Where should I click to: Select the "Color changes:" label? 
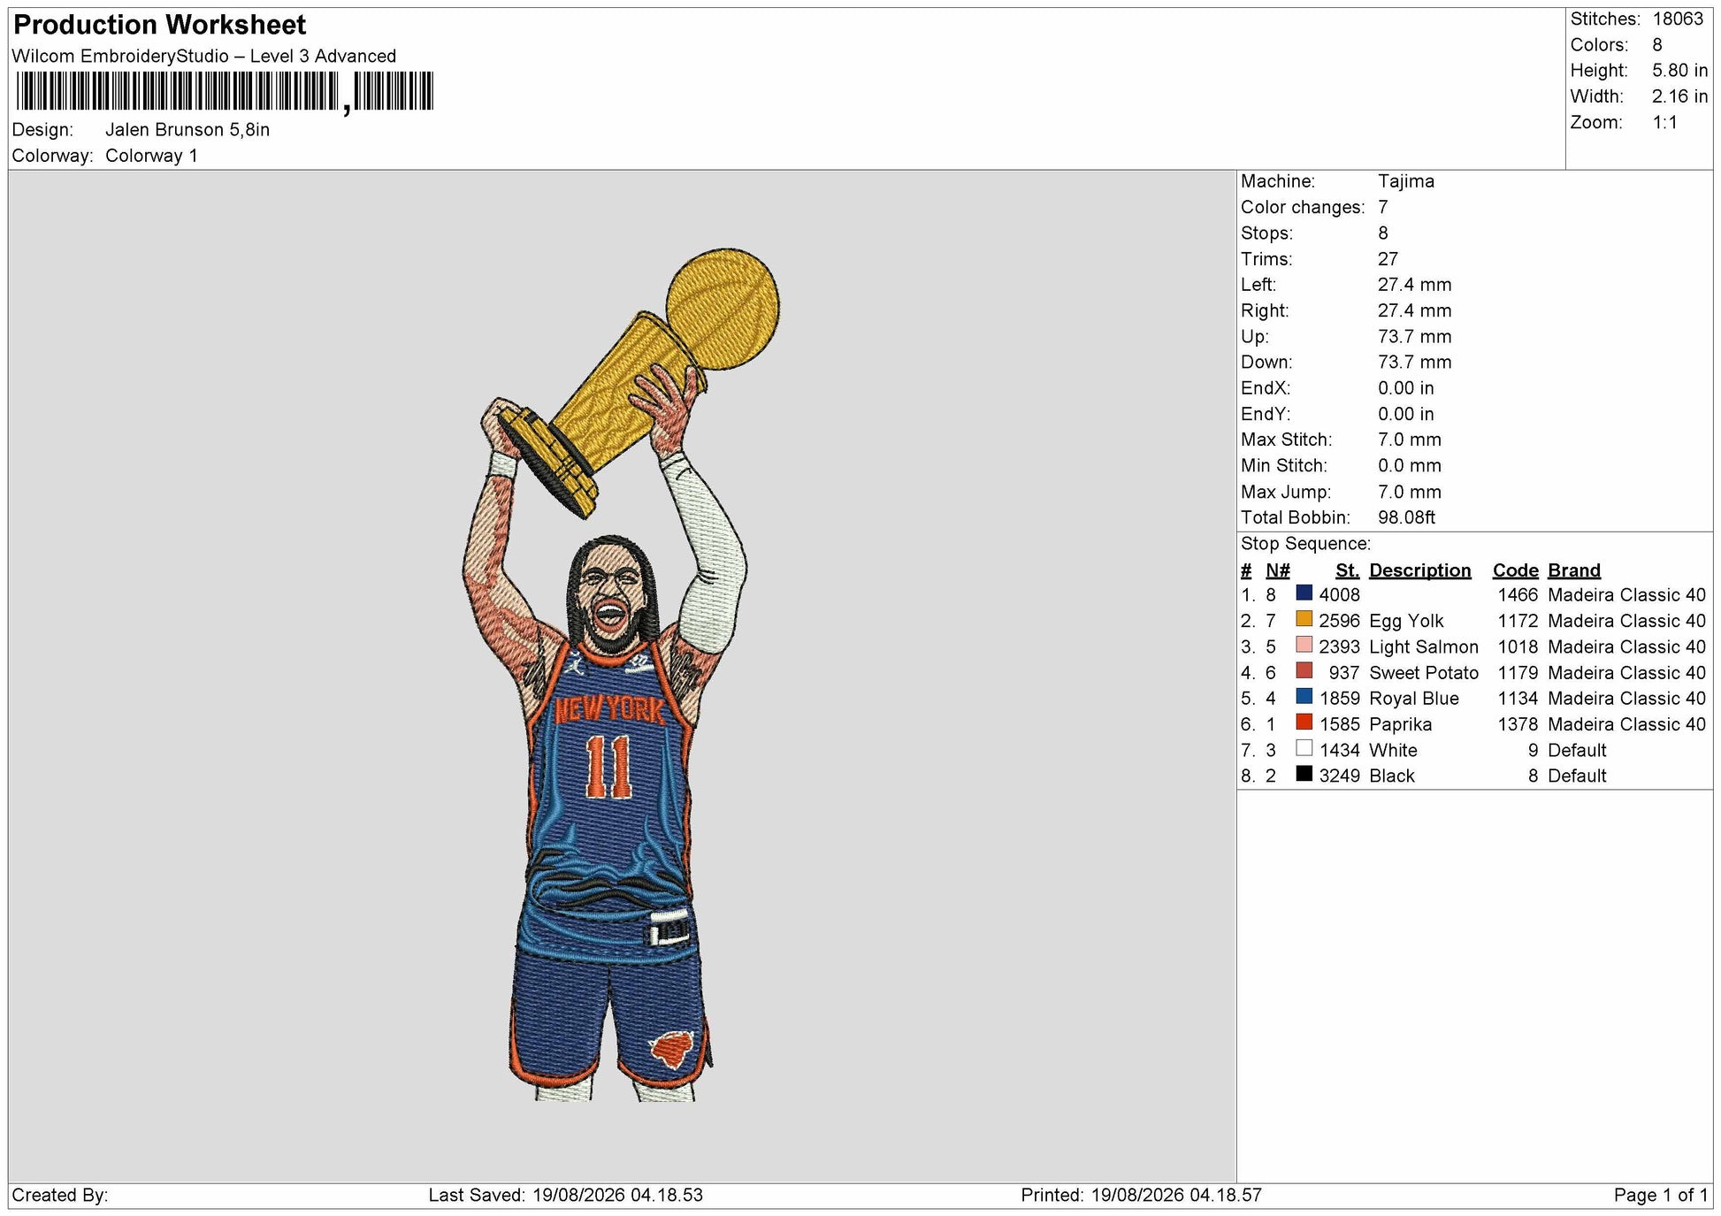tap(1303, 207)
